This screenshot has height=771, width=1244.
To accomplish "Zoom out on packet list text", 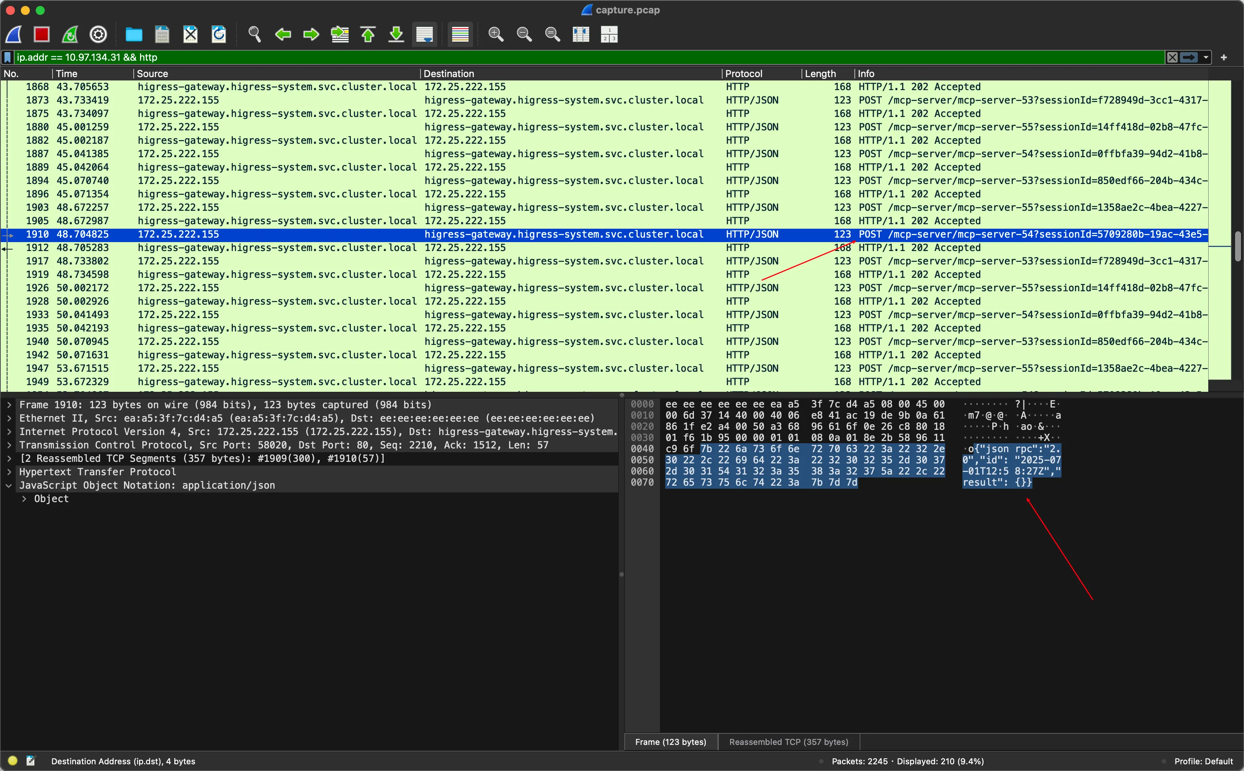I will tap(524, 34).
